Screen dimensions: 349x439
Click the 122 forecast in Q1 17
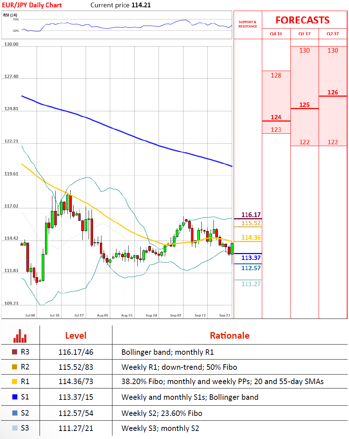(x=304, y=142)
